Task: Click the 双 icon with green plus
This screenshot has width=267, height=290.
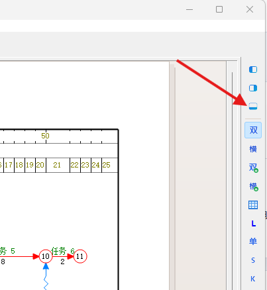Action: (x=254, y=168)
